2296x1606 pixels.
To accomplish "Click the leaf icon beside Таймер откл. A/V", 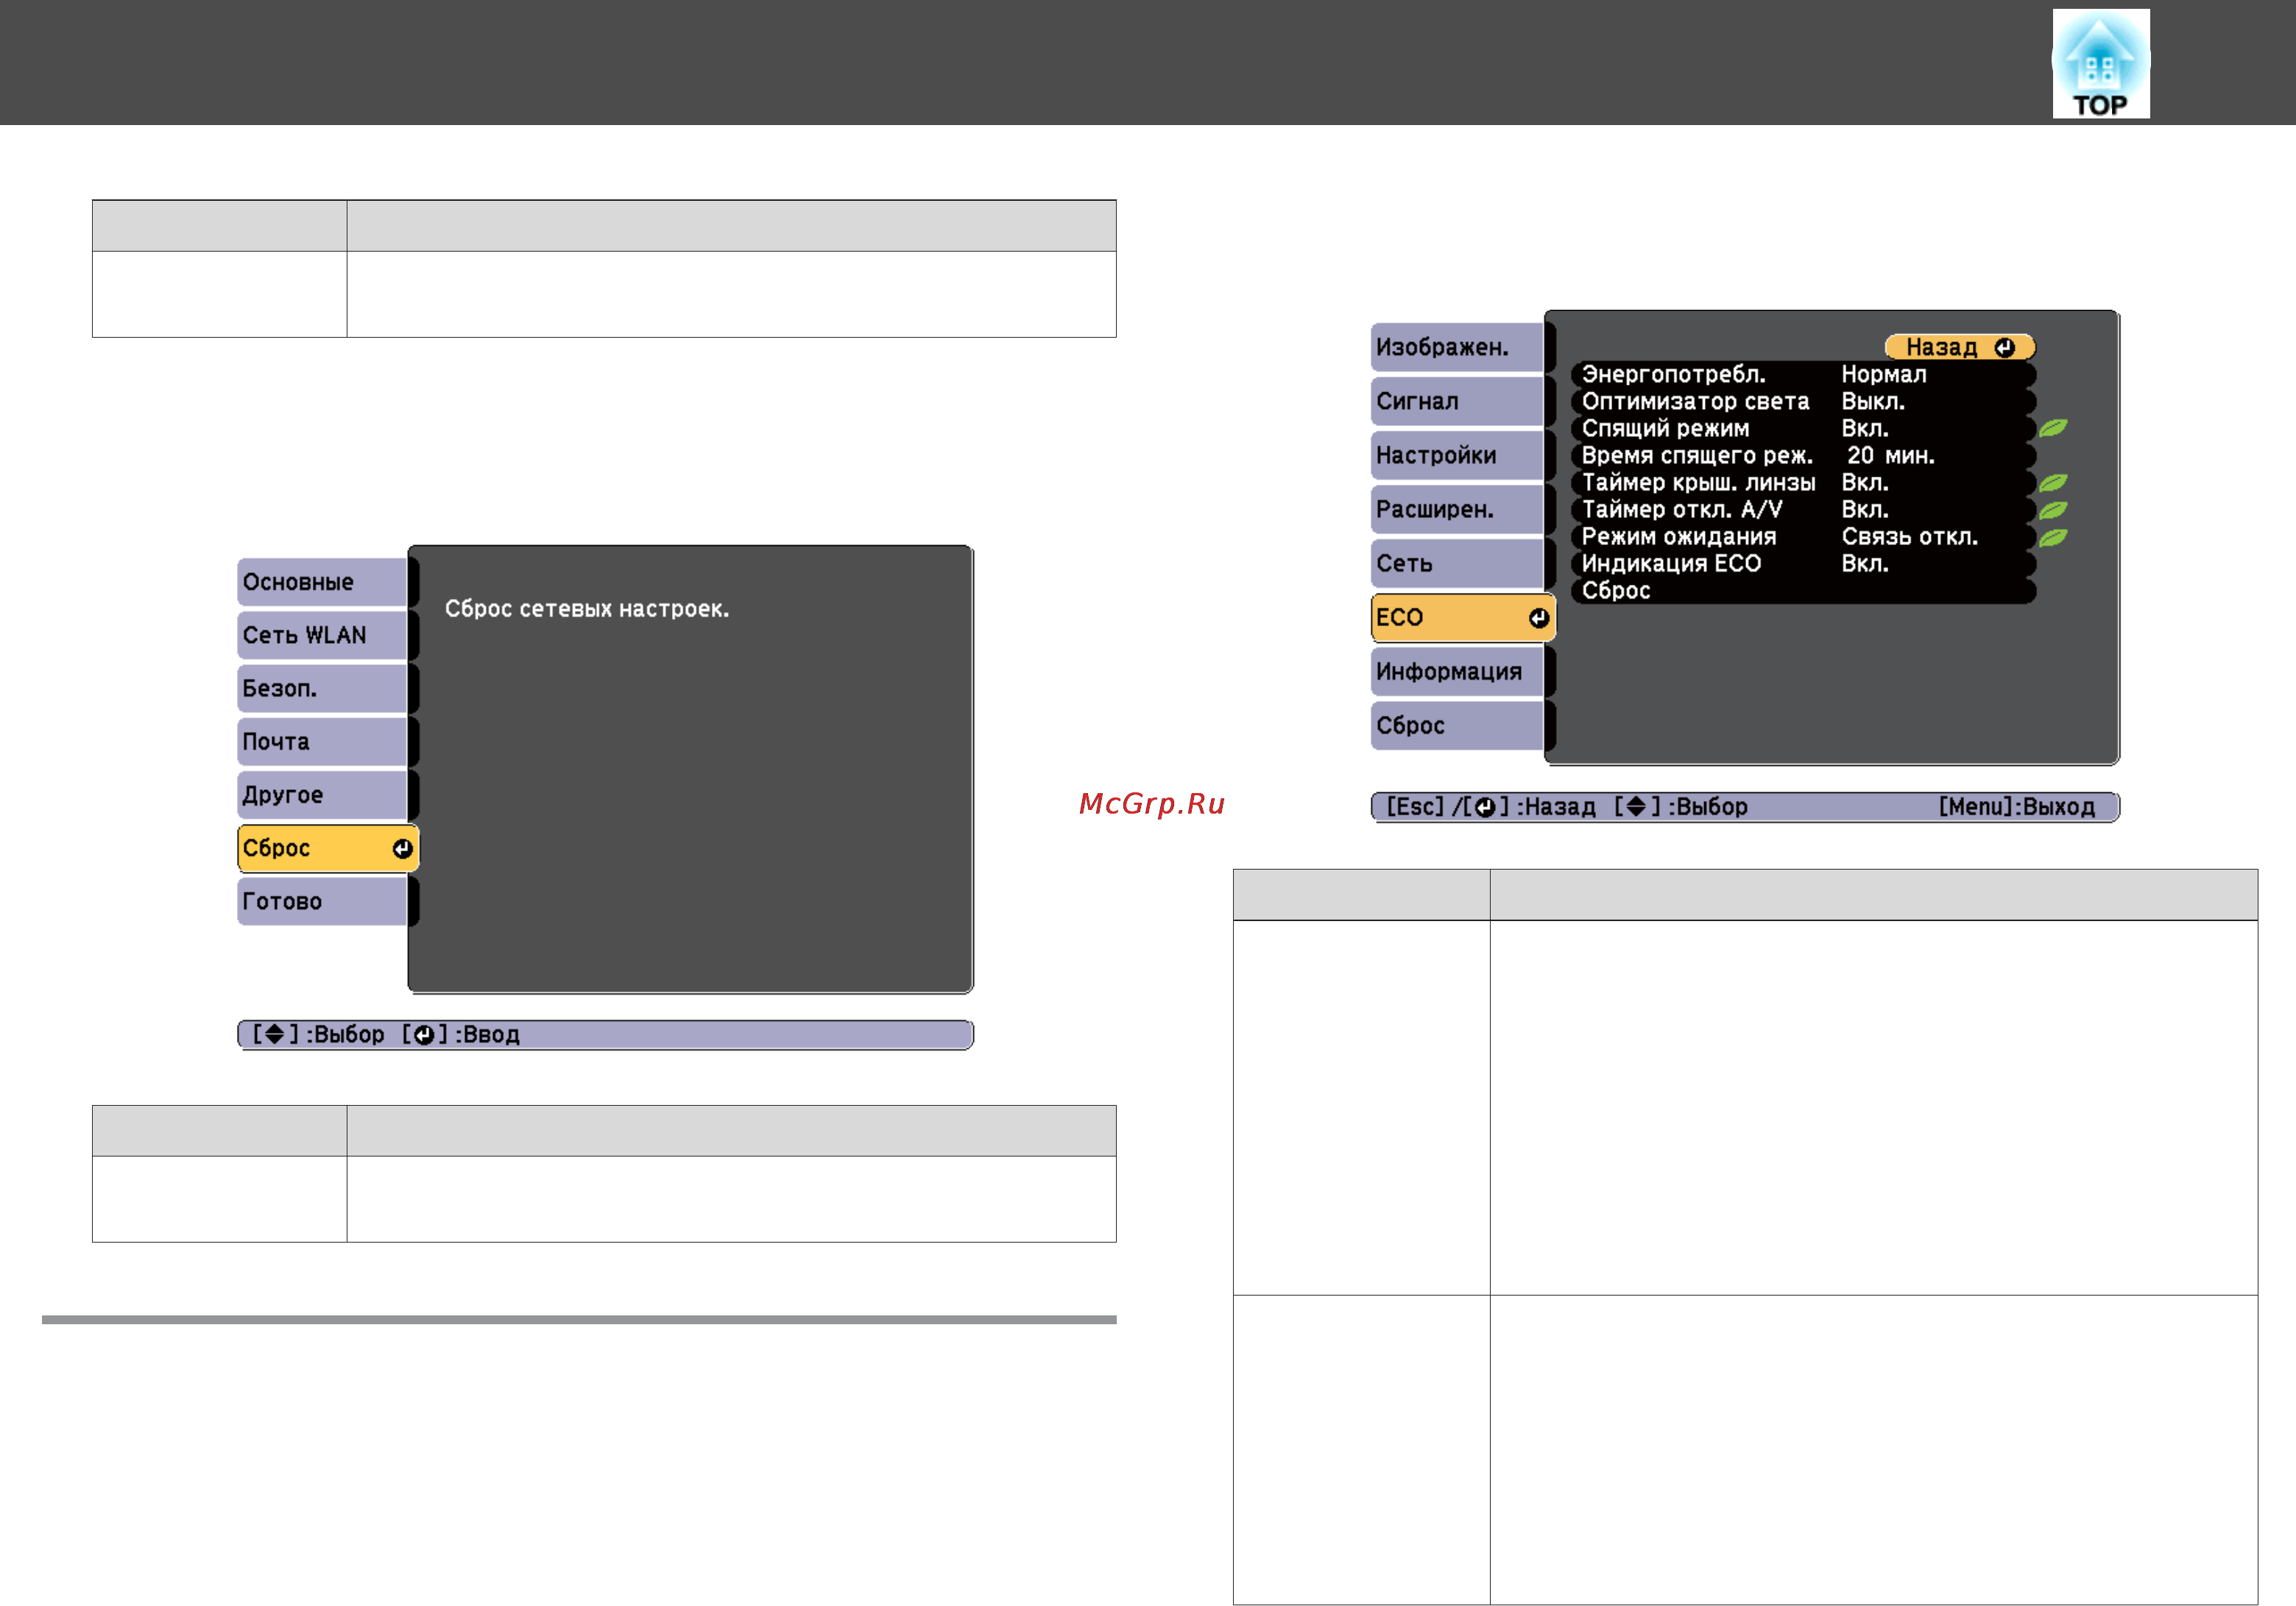I will tap(2052, 510).
